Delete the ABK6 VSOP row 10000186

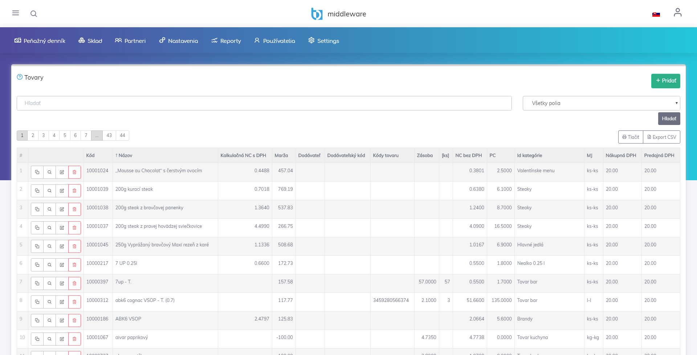tap(74, 320)
